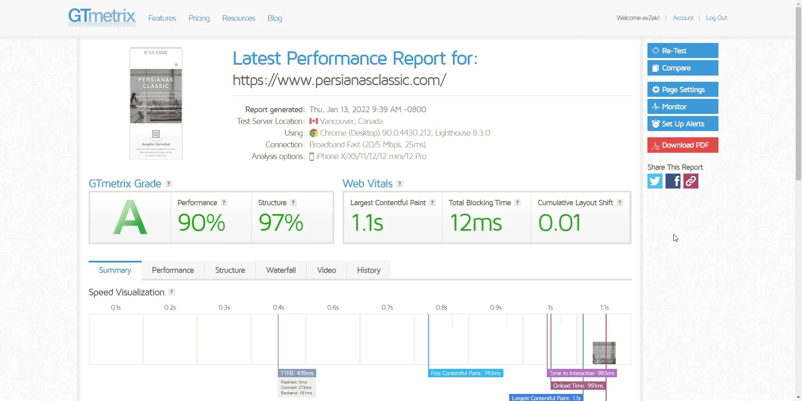Select the Structure tab

(x=230, y=270)
